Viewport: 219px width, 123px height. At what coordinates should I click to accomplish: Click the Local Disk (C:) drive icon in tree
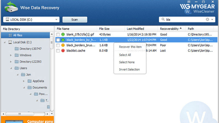click(x=10, y=42)
